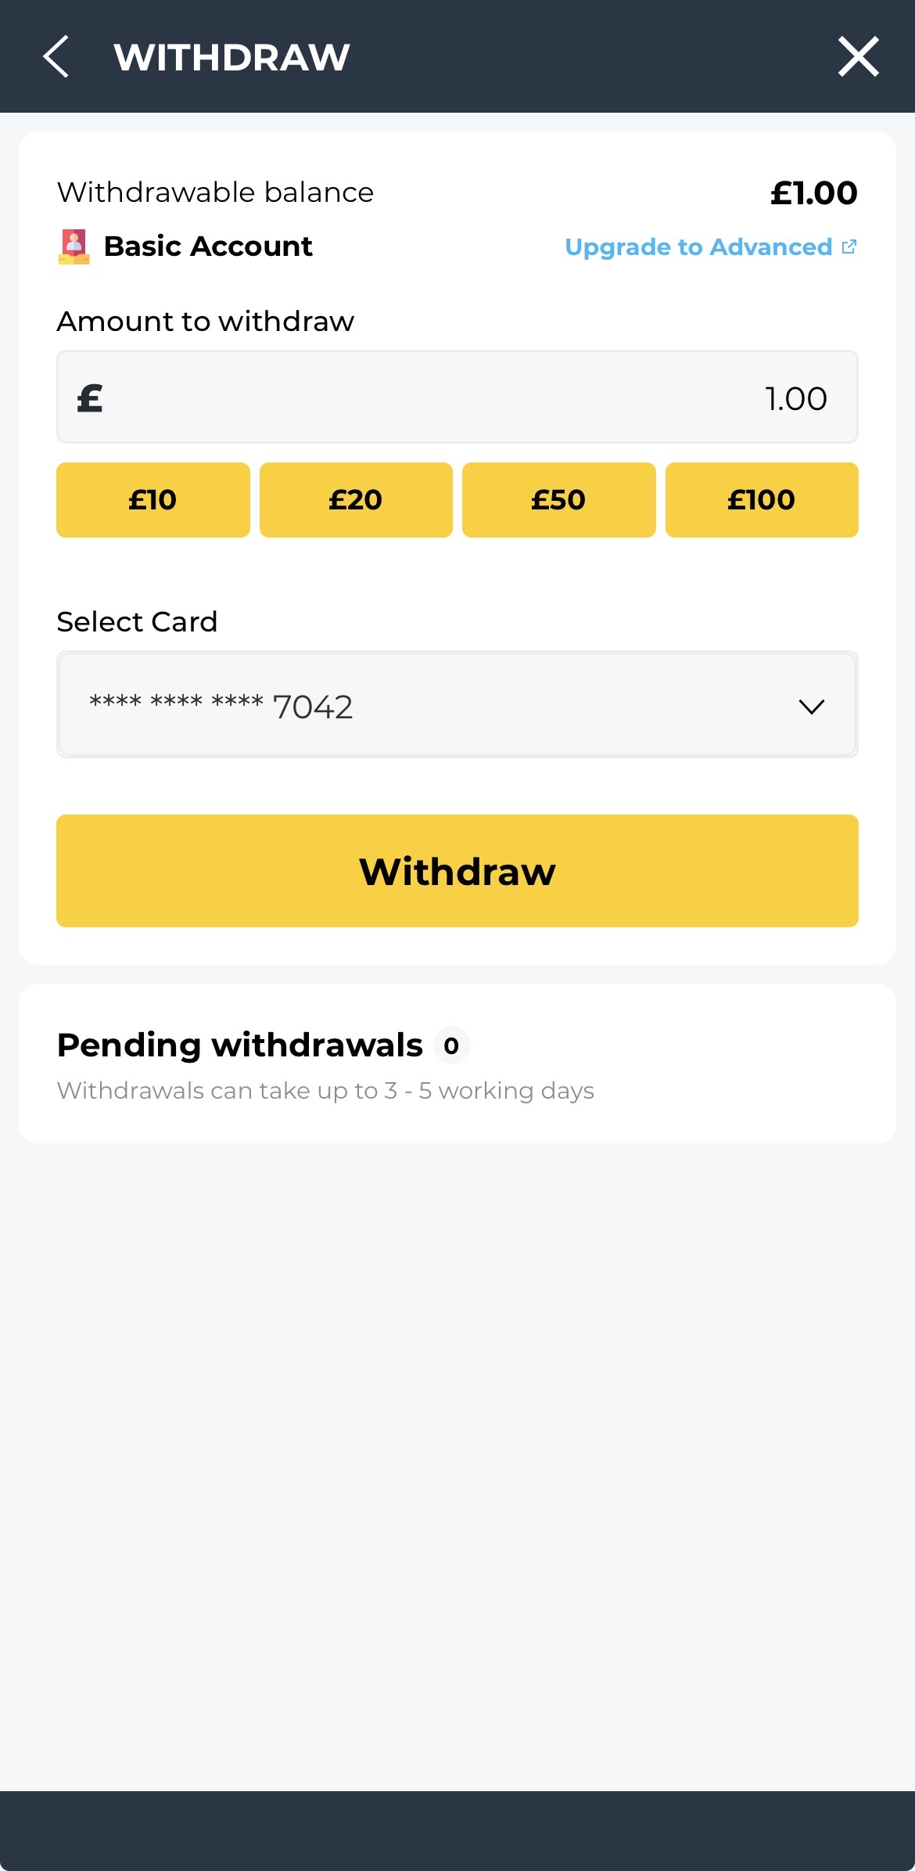This screenshot has height=1871, width=915.
Task: Click the Basic Account badge icon
Action: (74, 246)
